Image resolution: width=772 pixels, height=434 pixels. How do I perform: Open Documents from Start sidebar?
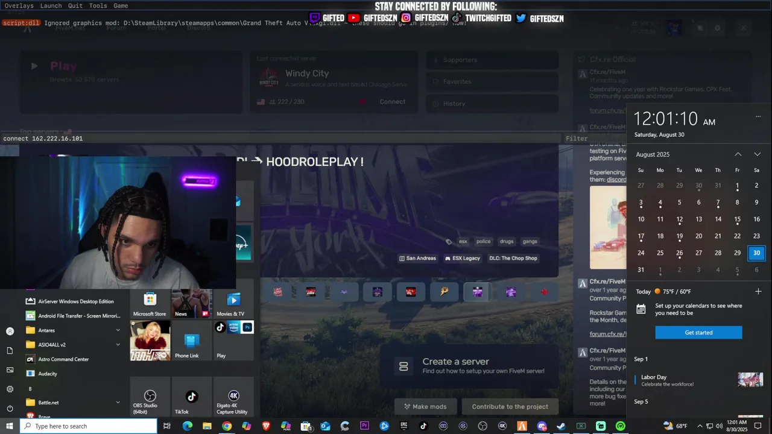pyautogui.click(x=10, y=350)
